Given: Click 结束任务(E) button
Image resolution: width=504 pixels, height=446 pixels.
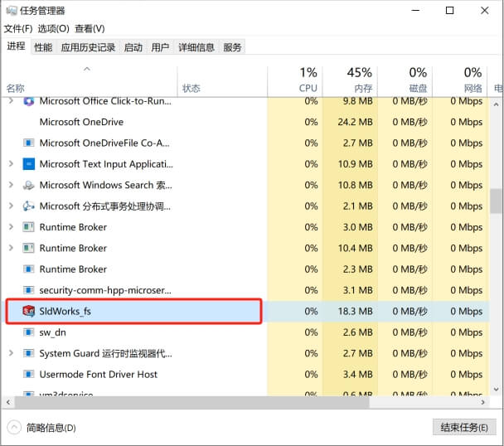Looking at the screenshot, I should [464, 428].
